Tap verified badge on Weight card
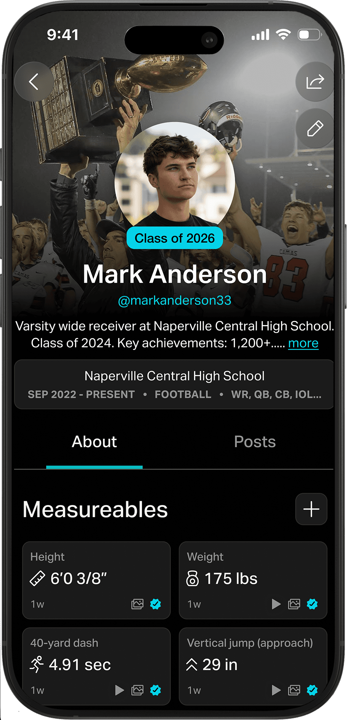Viewport: 347px width, 720px height. [x=312, y=604]
